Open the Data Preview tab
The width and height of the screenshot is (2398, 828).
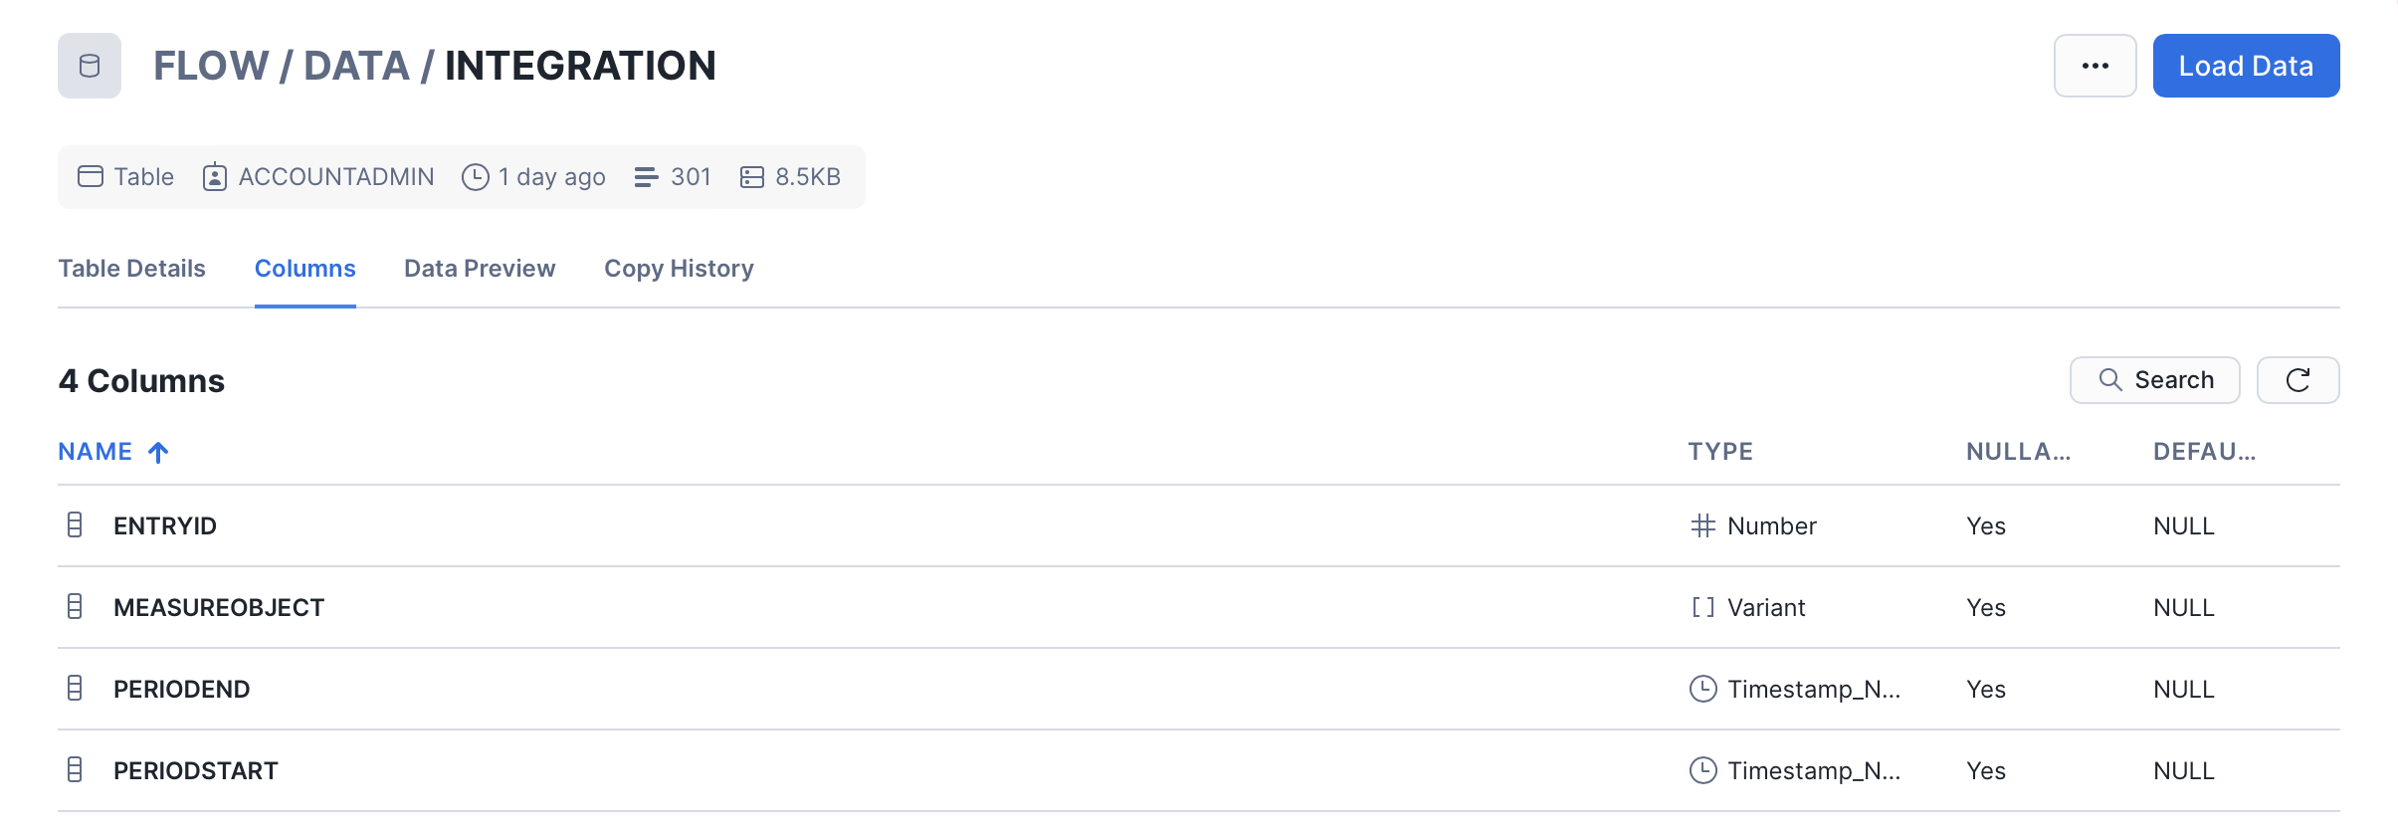pyautogui.click(x=480, y=269)
